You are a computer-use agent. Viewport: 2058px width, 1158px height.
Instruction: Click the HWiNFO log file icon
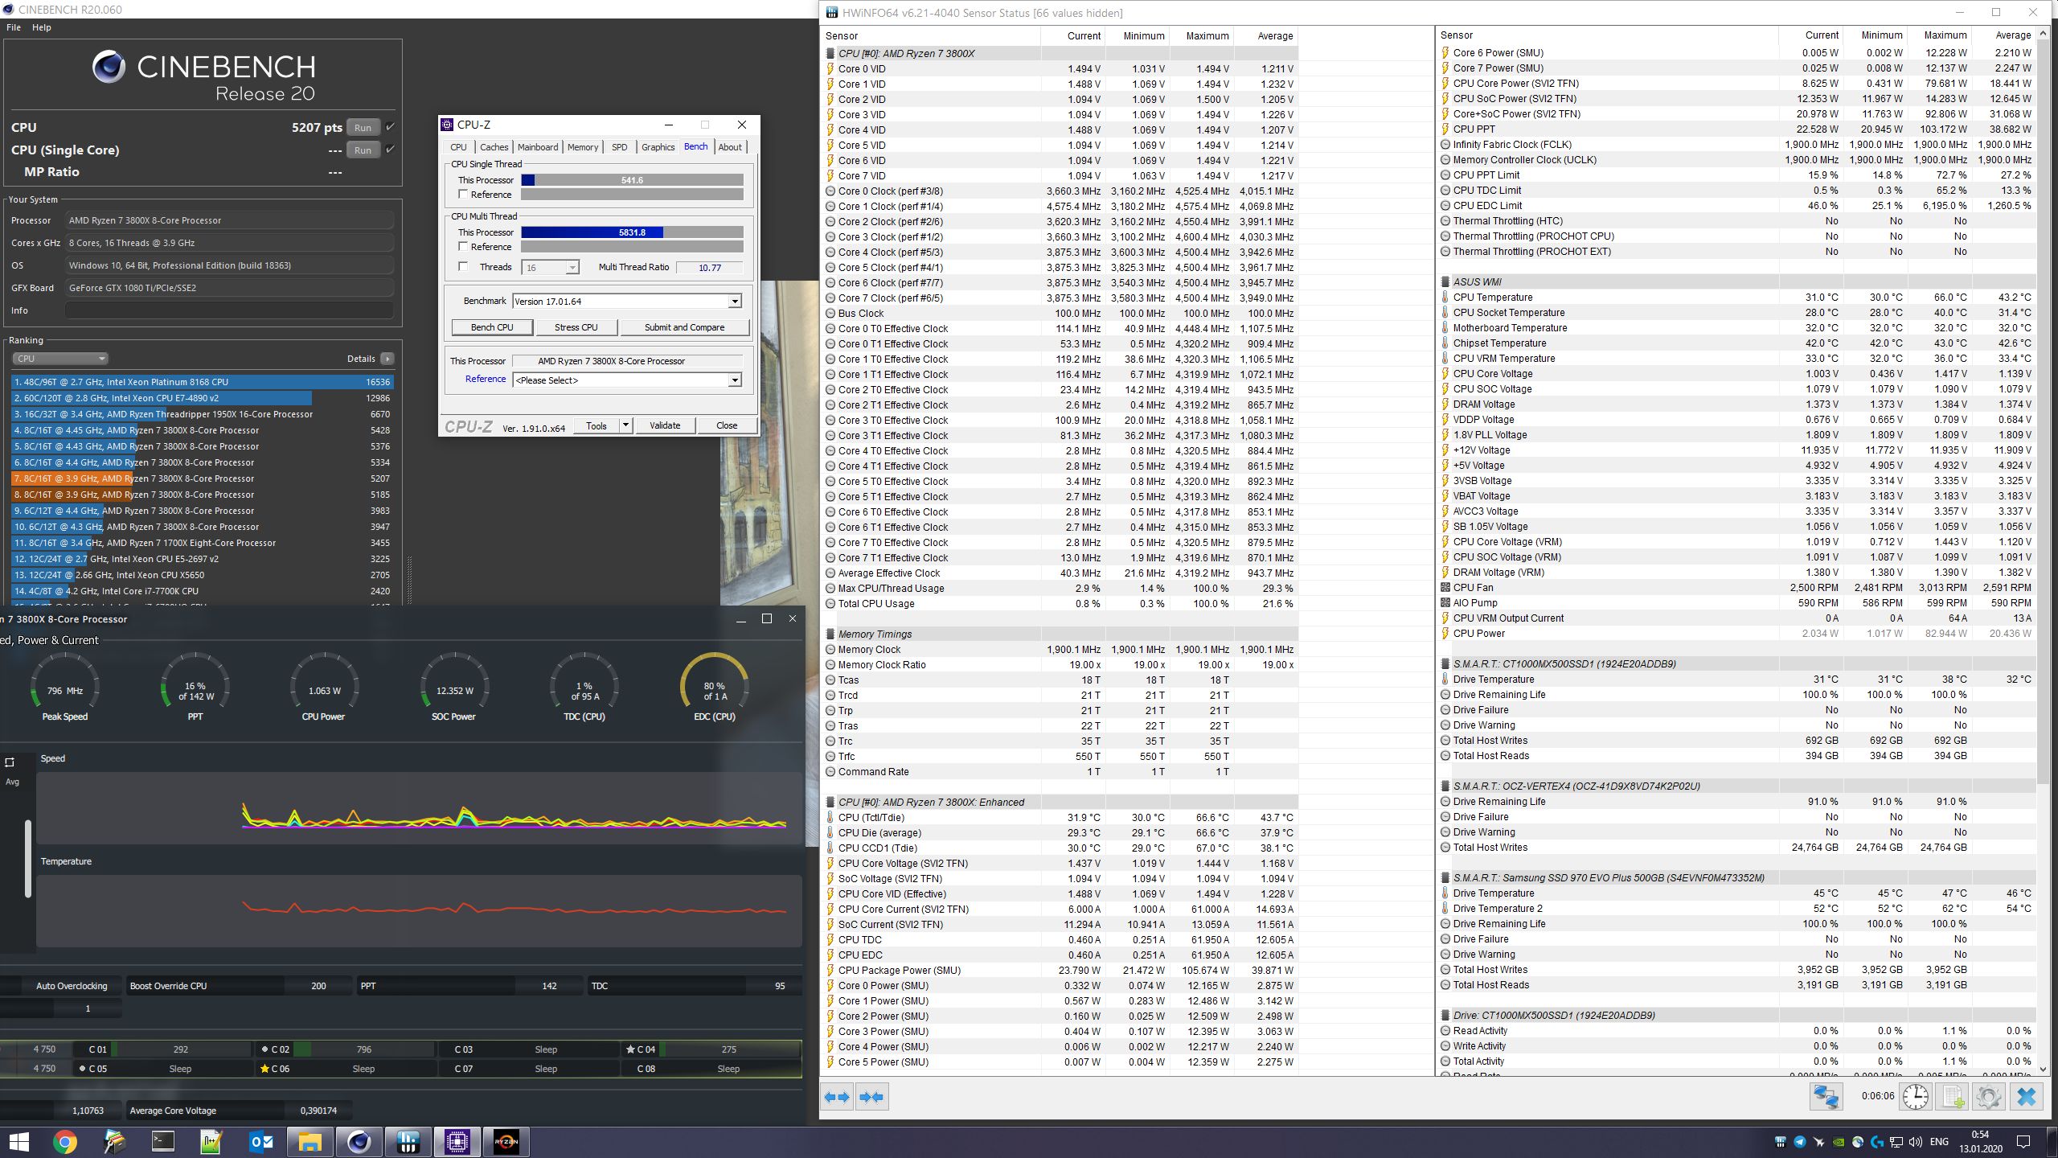1952,1097
